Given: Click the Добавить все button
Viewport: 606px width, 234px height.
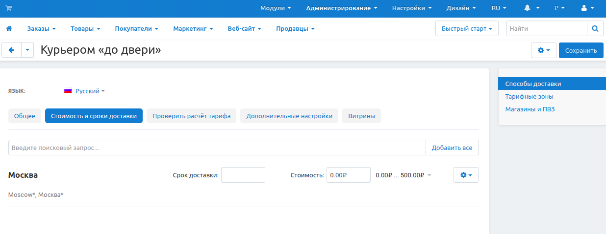Looking at the screenshot, I should (452, 148).
